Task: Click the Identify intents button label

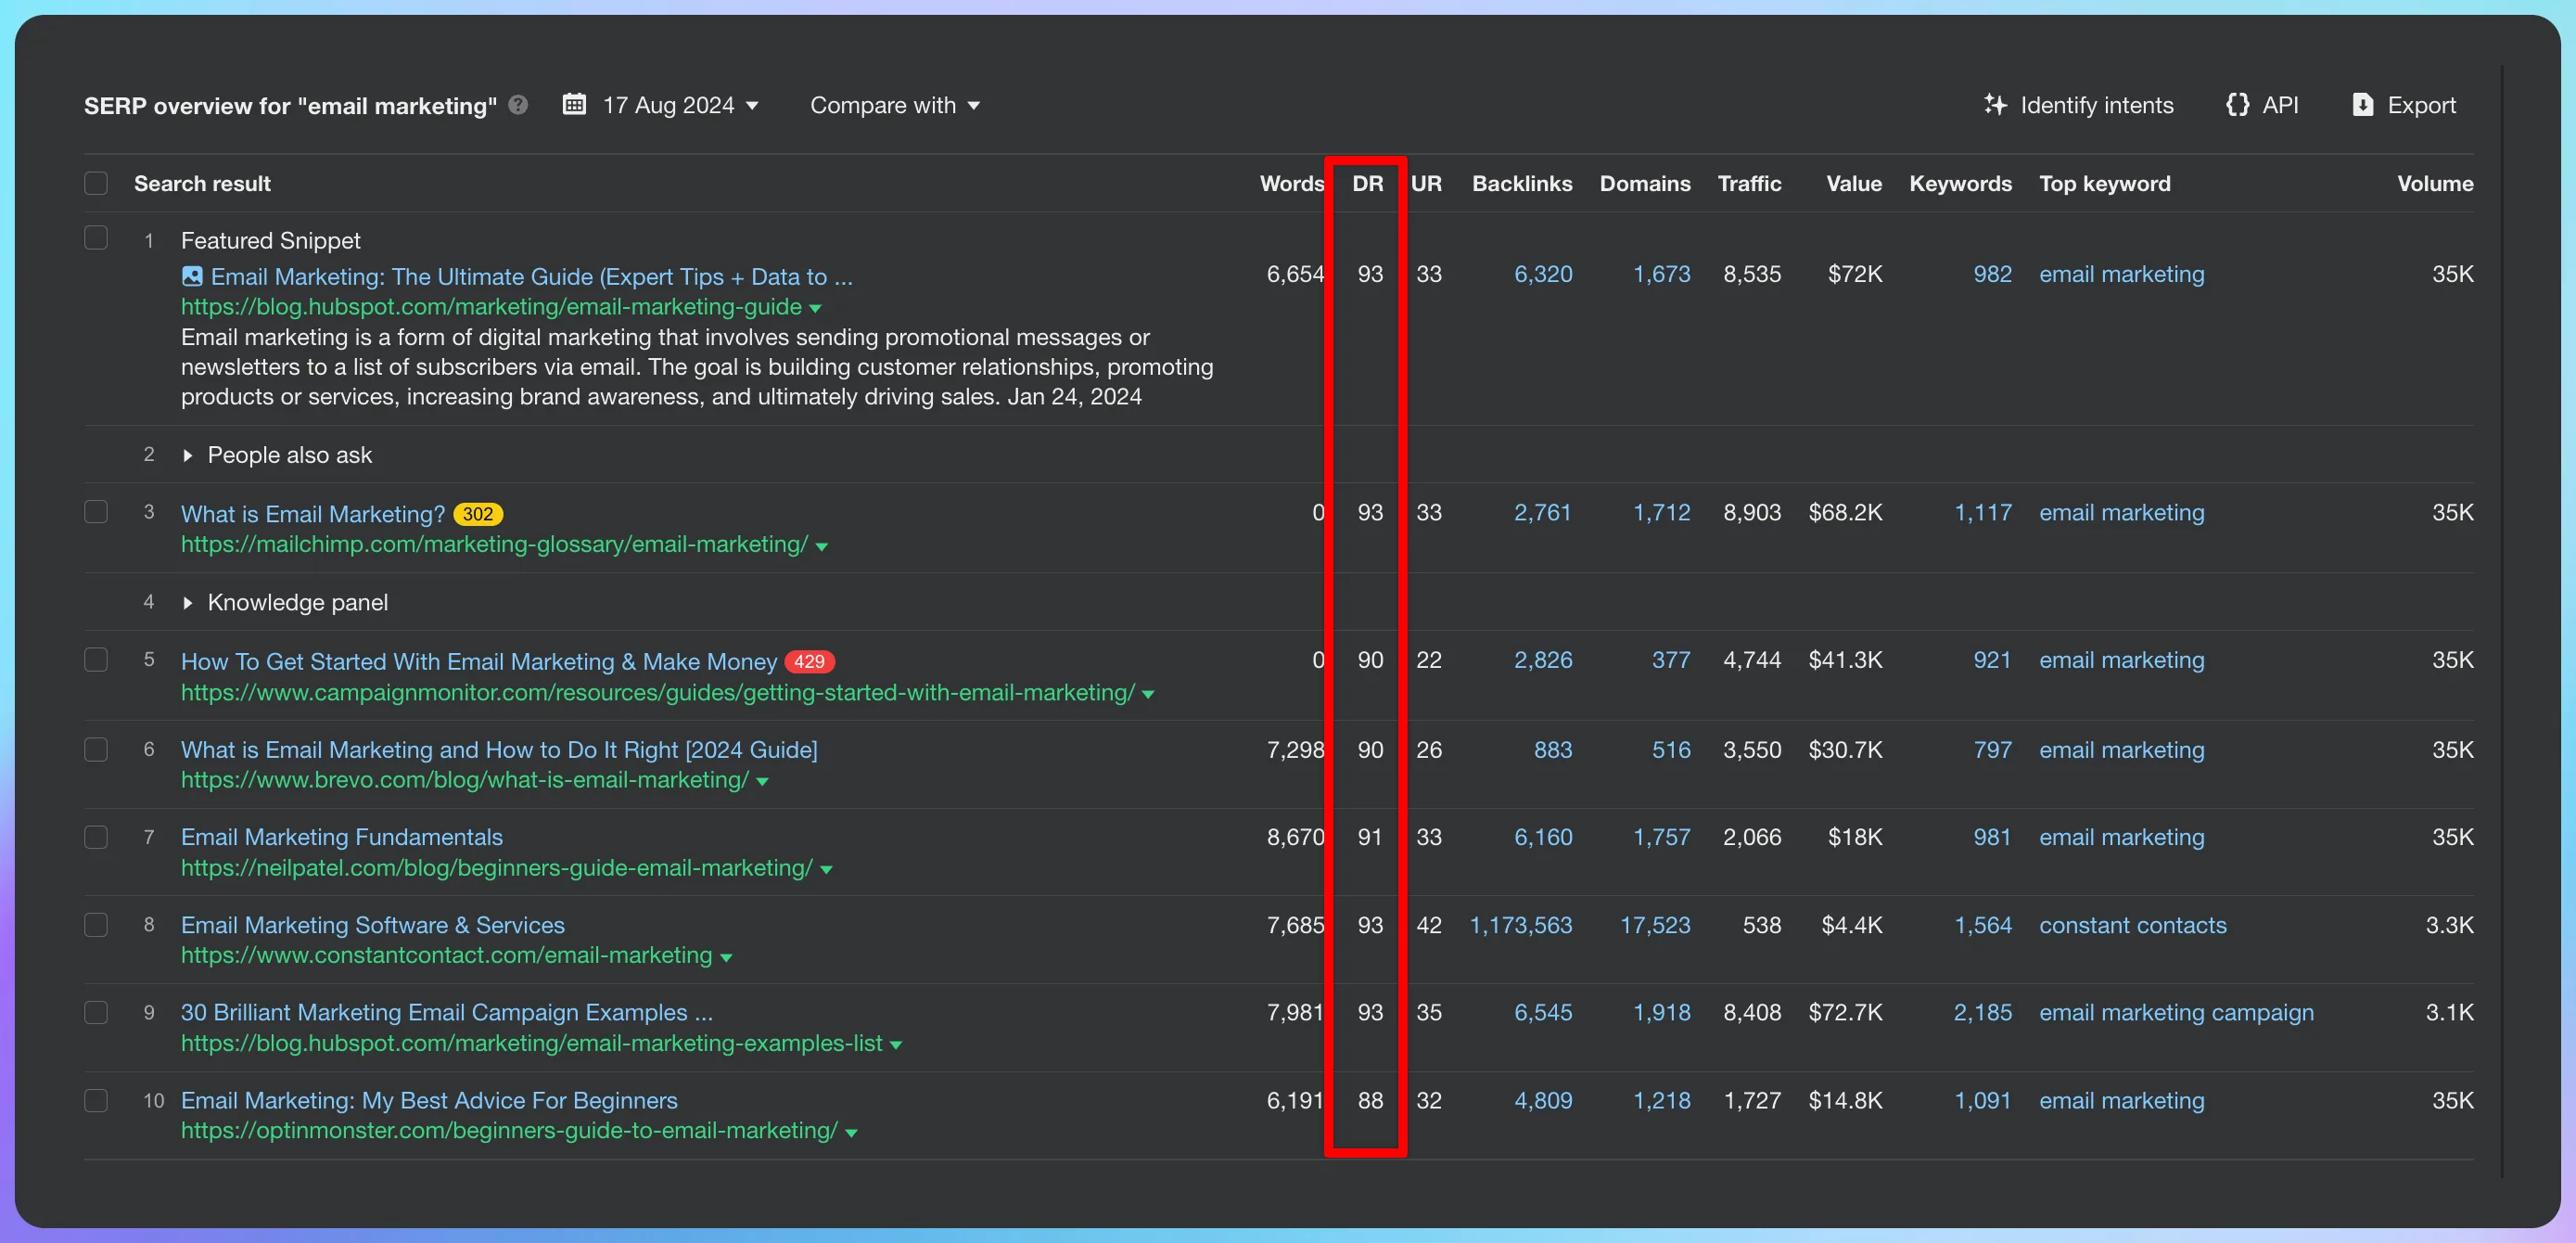Action: click(x=2096, y=105)
